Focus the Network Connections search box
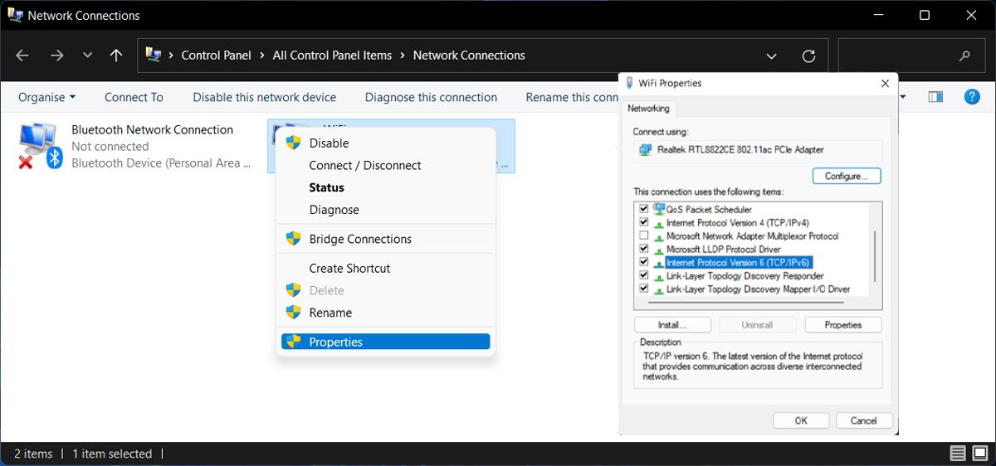The image size is (996, 466). click(x=910, y=56)
